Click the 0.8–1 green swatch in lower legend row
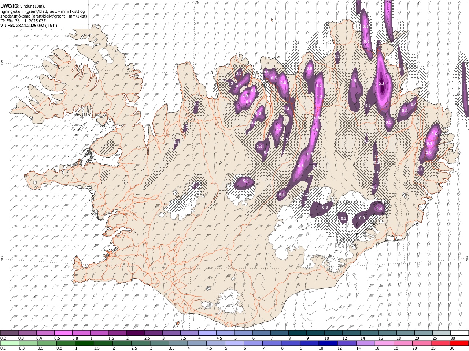 (66, 343)
